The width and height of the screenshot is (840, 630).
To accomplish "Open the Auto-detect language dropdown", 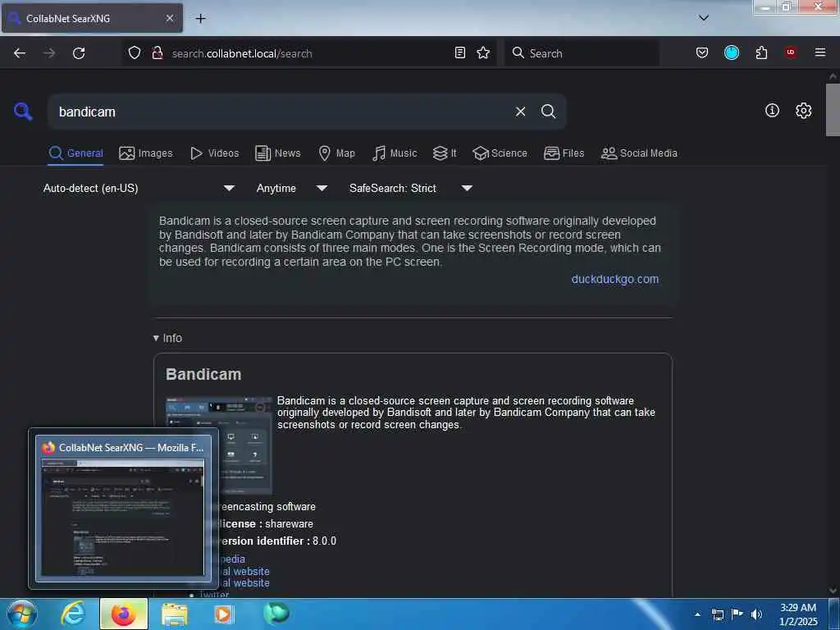I will (139, 188).
